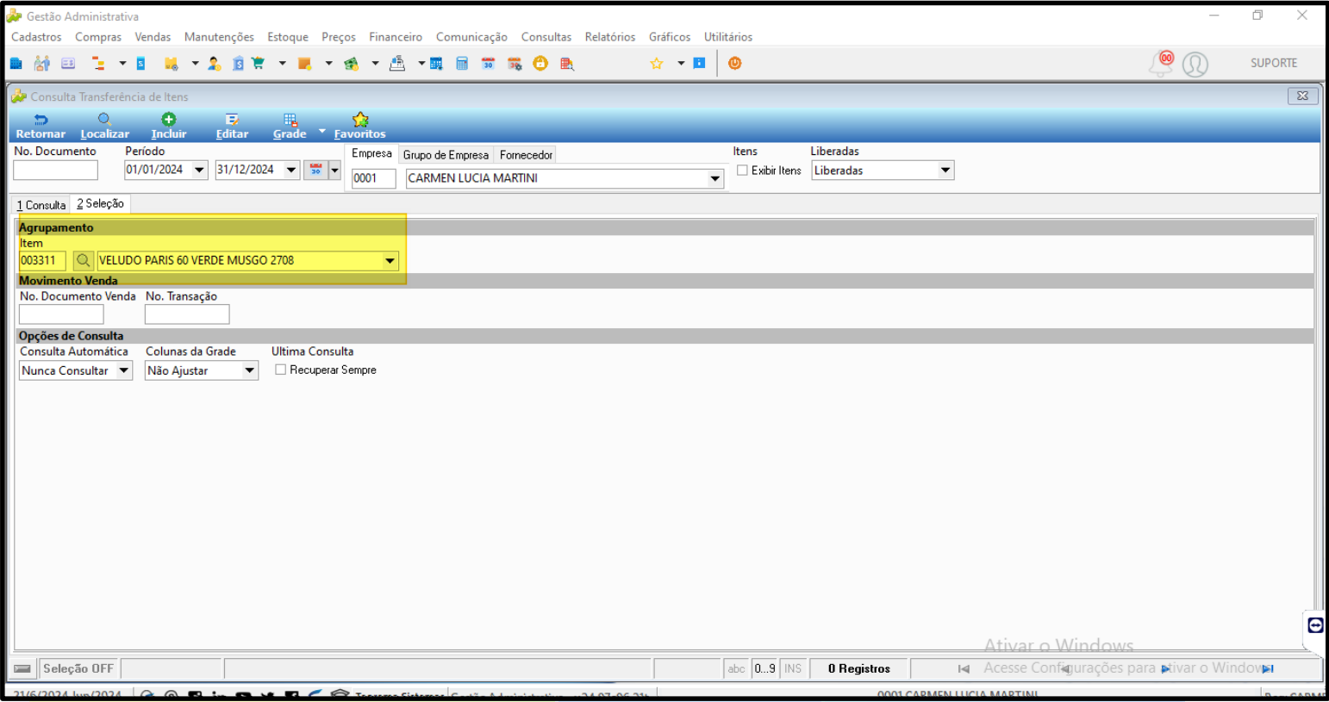Image resolution: width=1329 pixels, height=702 pixels.
Task: Open the CARMEN LUCIA MARTINI company dropdown
Action: pos(715,178)
